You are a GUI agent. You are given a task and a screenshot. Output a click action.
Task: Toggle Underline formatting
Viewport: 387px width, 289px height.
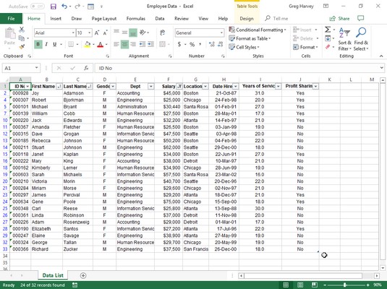pos(54,44)
